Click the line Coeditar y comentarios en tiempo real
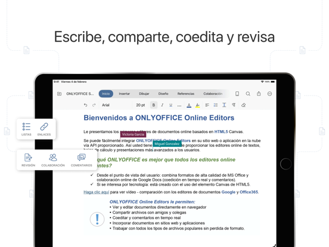329x247 pixels. tap(147, 218)
